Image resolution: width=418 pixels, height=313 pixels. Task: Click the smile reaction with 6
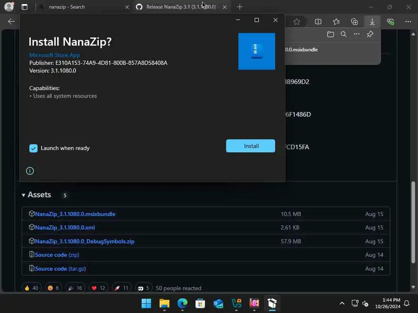pyautogui.click(x=53, y=288)
